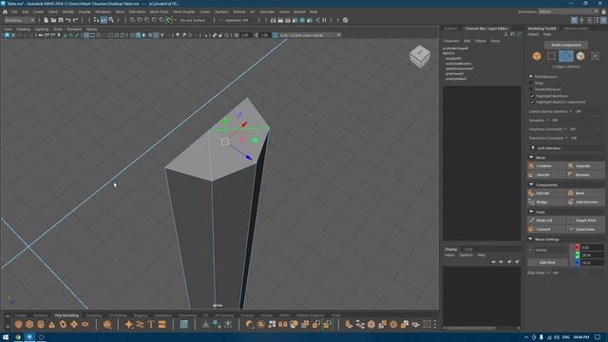Open the Help menu in the menu bar
The width and height of the screenshot is (608, 342).
pyautogui.click(x=313, y=11)
